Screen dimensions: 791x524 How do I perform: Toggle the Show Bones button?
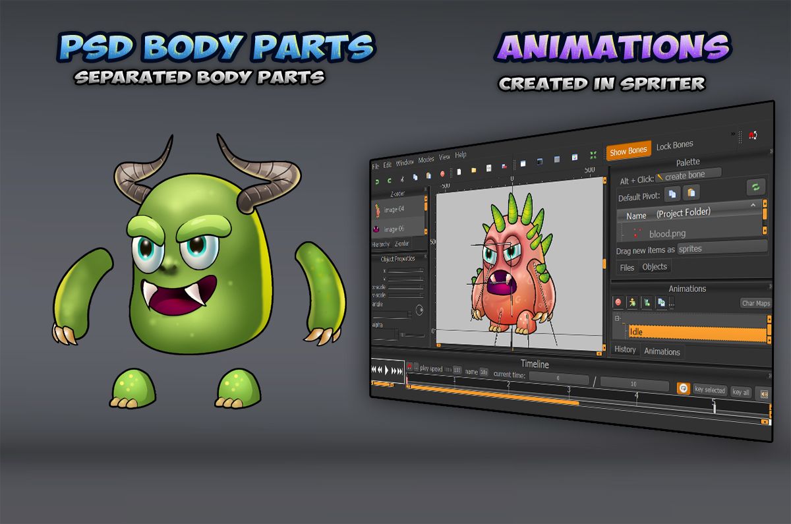pyautogui.click(x=628, y=151)
